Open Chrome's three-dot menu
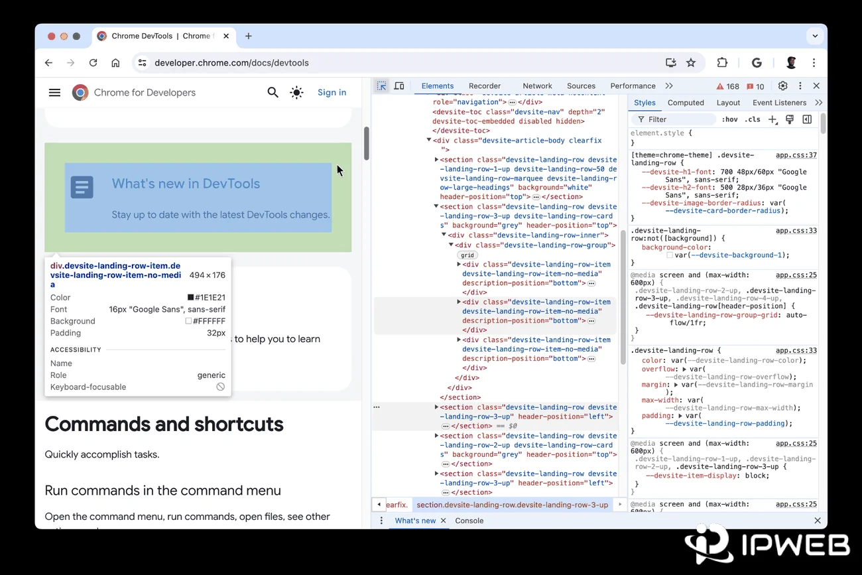862x575 pixels. (x=814, y=63)
